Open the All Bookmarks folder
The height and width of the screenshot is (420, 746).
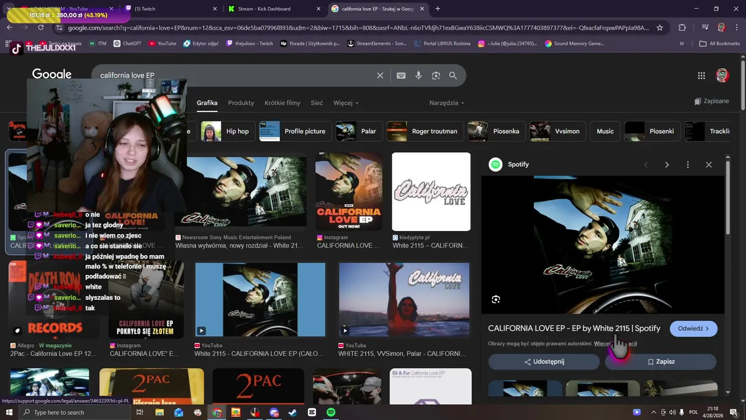click(719, 43)
